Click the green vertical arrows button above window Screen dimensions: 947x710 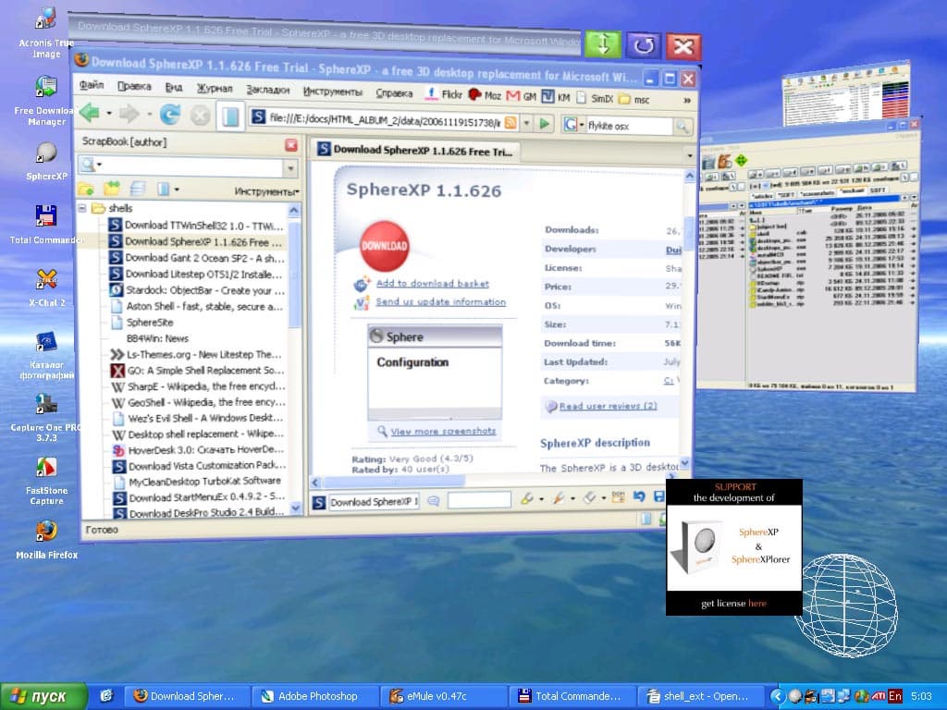coord(603,44)
